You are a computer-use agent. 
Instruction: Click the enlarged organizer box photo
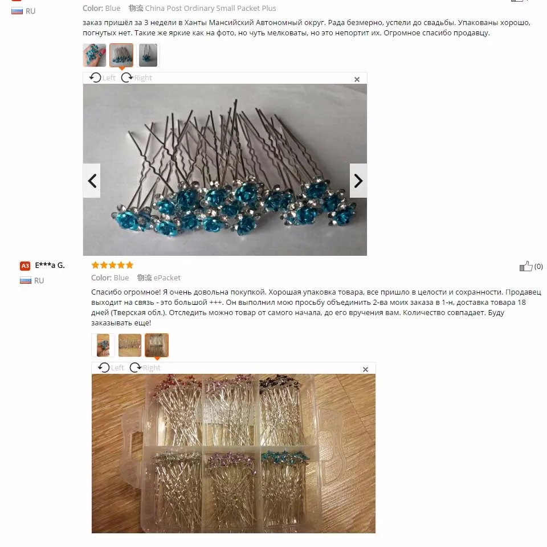pos(234,454)
